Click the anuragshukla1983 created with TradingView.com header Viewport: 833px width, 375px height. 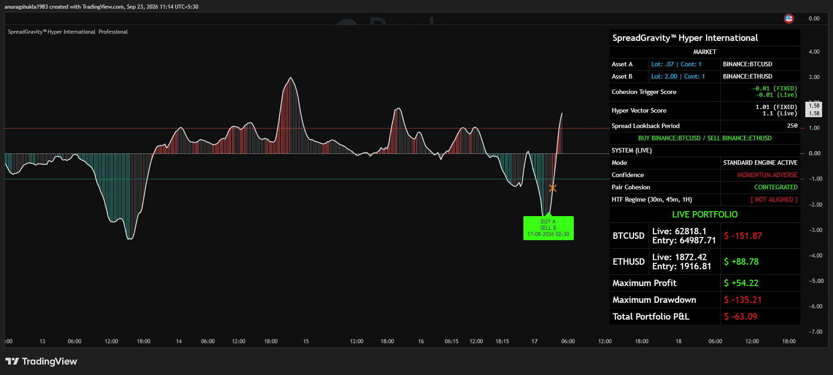point(101,7)
